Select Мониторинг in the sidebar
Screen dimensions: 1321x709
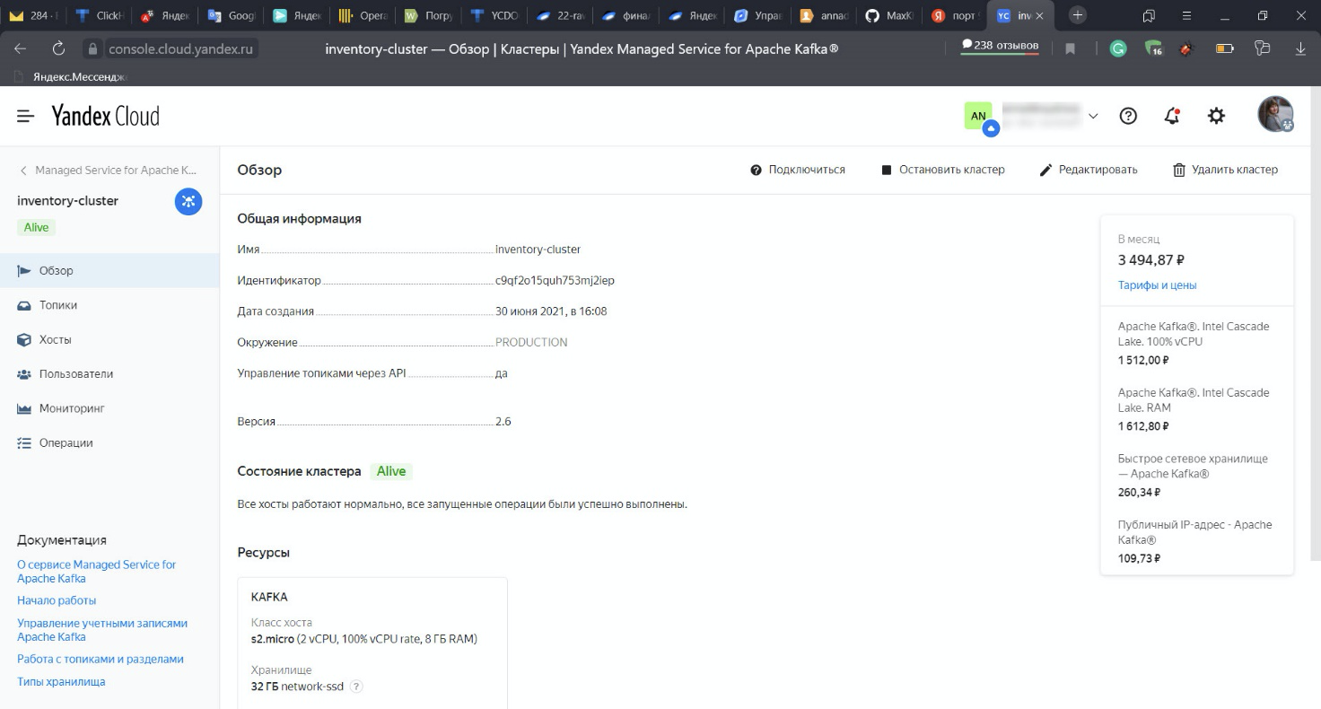pyautogui.click(x=109, y=408)
